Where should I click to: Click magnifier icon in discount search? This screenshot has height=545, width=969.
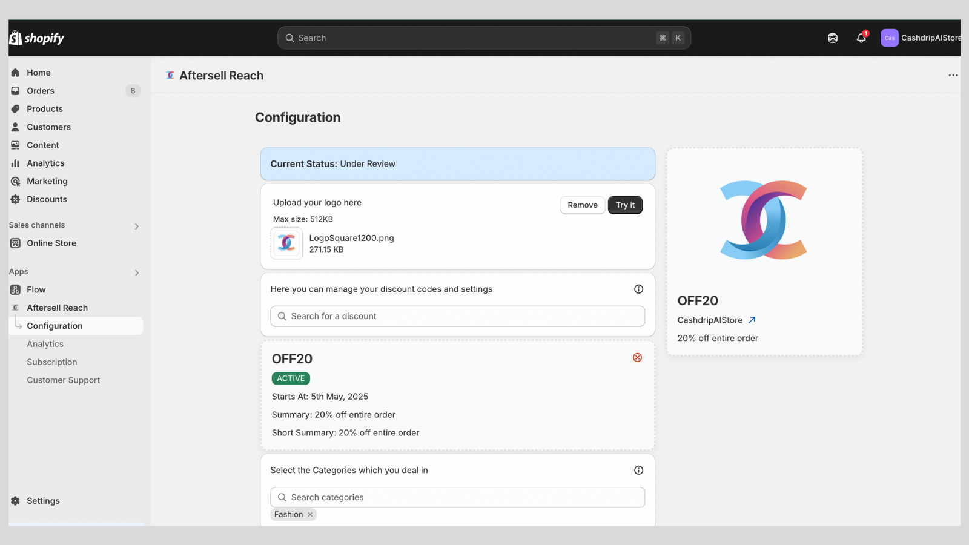click(x=282, y=316)
